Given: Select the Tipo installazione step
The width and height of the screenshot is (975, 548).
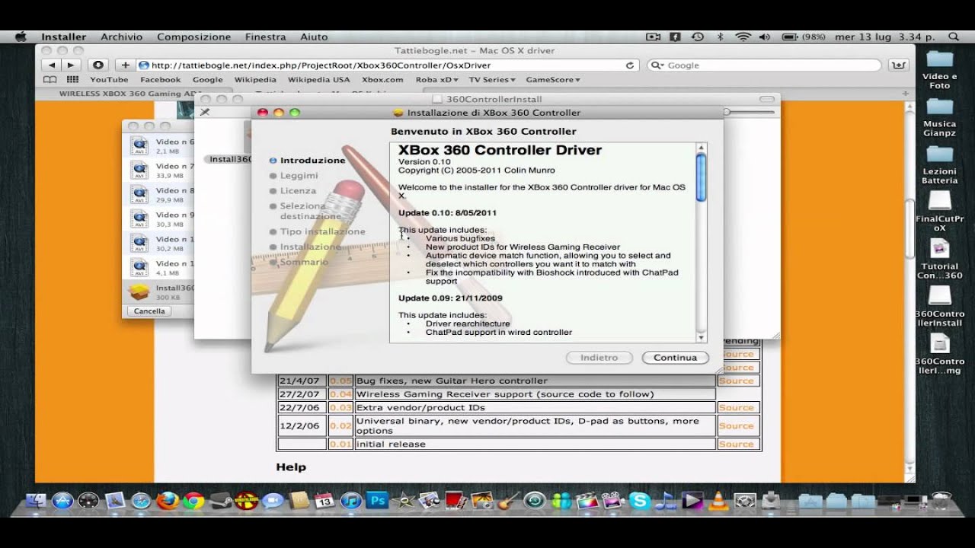Looking at the screenshot, I should point(322,231).
